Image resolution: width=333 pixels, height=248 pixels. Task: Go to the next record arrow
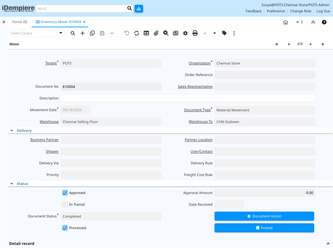pos(310,44)
